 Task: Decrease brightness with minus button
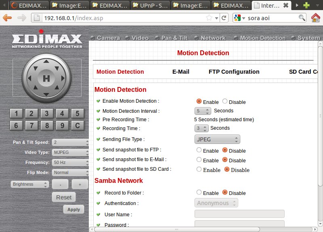60,184
